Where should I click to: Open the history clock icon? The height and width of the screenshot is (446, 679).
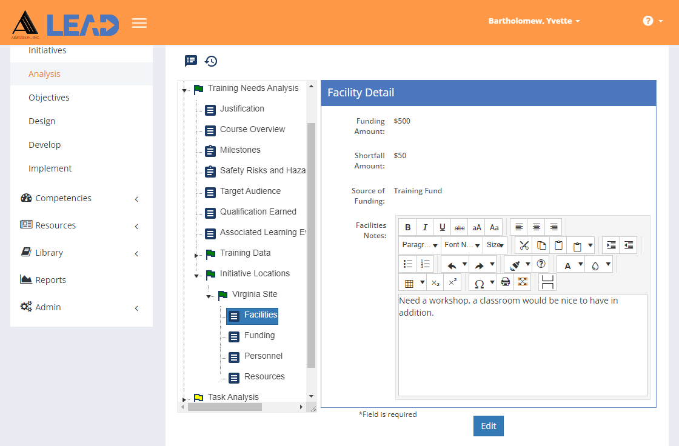pyautogui.click(x=211, y=61)
